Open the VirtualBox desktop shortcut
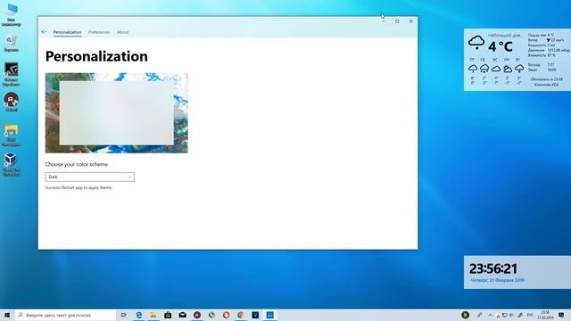The width and height of the screenshot is (571, 321). (x=12, y=164)
